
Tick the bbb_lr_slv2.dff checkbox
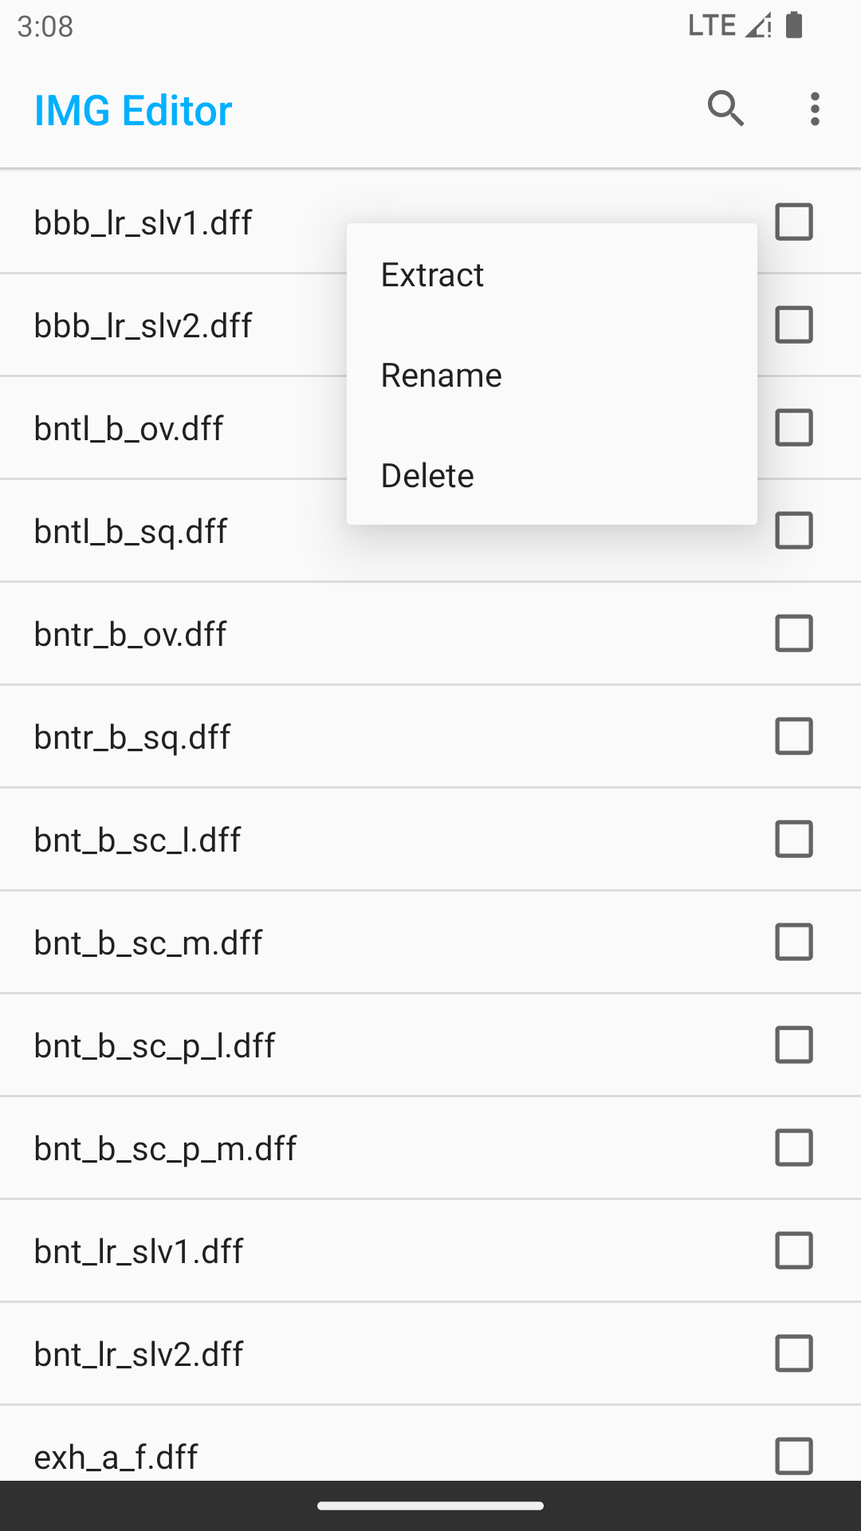point(794,325)
